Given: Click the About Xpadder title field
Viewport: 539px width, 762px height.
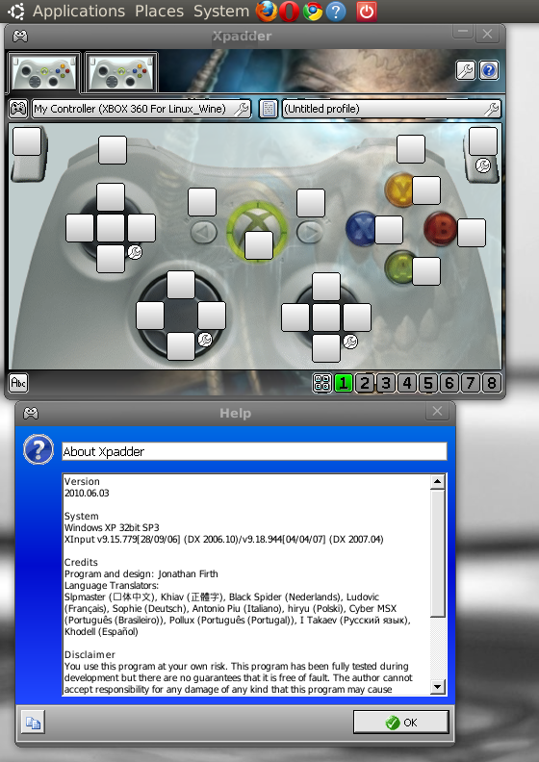Looking at the screenshot, I should [254, 451].
